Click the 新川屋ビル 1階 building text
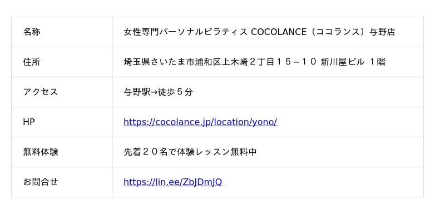Image resolution: width=445 pixels, height=214 pixels. coord(353,62)
